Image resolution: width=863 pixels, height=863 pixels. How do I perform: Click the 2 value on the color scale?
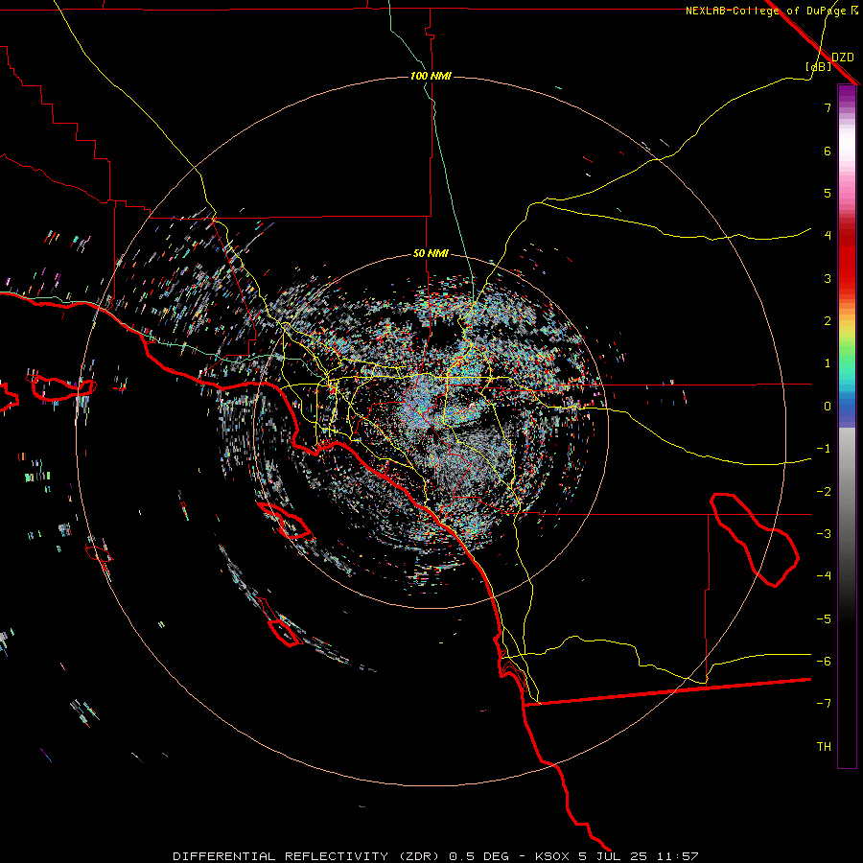point(828,321)
